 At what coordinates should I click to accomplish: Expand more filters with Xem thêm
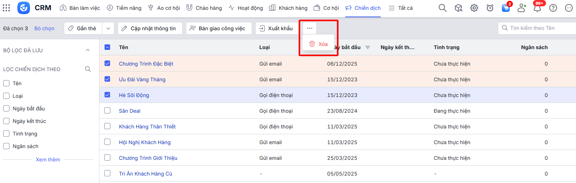click(48, 159)
